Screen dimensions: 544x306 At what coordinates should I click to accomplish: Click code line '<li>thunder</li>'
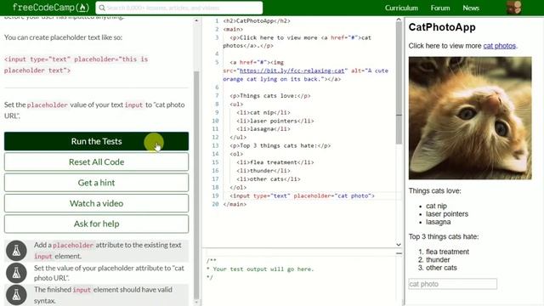263,171
